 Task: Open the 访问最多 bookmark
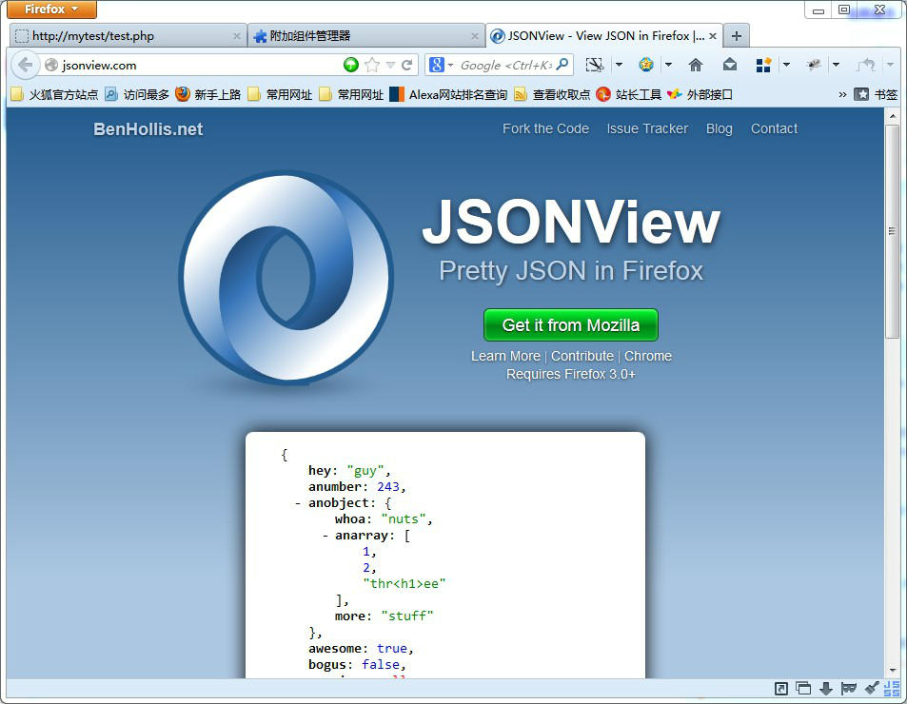point(137,94)
